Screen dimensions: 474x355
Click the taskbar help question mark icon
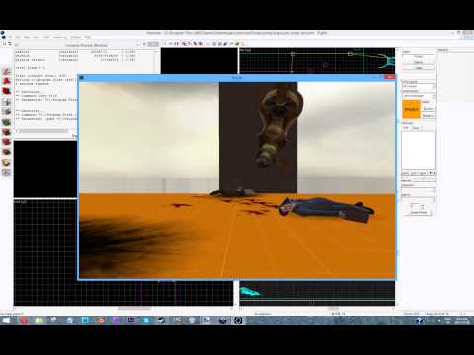(x=419, y=320)
